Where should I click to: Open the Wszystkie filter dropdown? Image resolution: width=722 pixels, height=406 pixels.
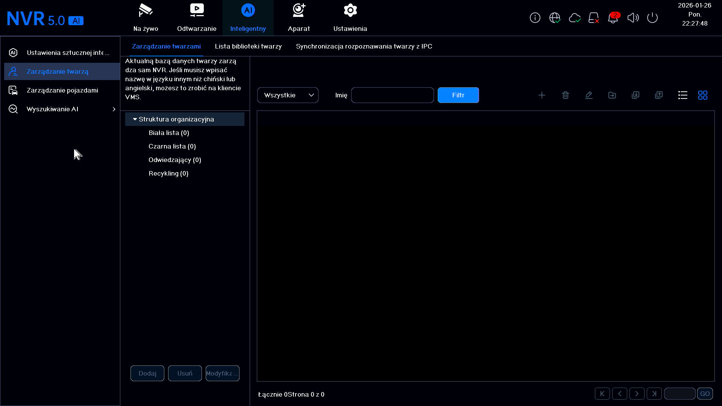[288, 95]
